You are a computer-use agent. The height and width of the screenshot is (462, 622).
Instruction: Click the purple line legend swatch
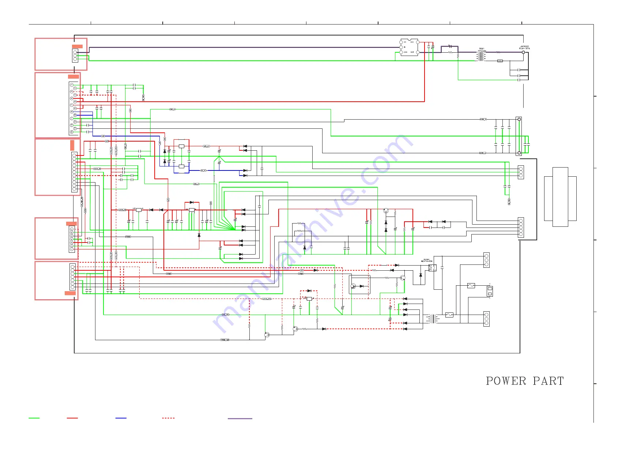(x=240, y=418)
